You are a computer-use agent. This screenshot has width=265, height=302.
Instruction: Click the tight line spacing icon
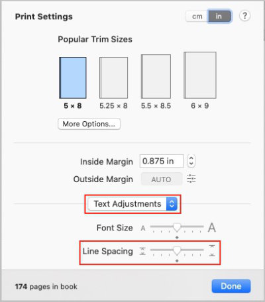click(142, 251)
